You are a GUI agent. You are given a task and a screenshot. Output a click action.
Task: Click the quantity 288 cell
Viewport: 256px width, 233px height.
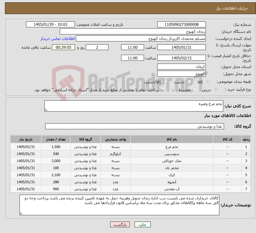tap(56, 182)
